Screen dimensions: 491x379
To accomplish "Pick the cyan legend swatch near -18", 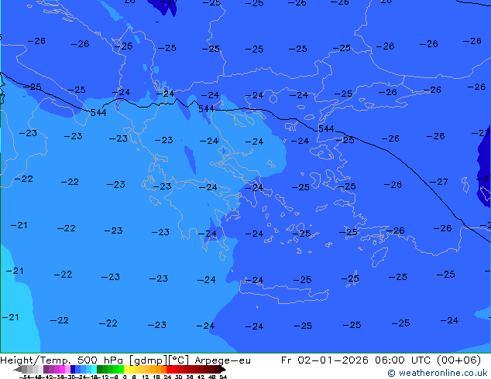I will (x=94, y=369).
